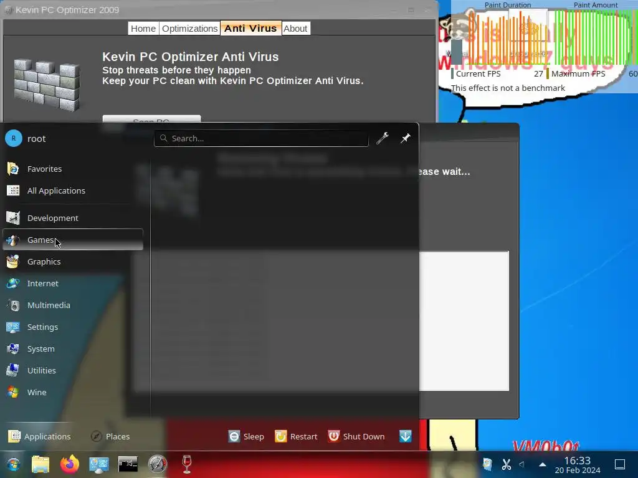Show hidden system tray icons

point(543,464)
